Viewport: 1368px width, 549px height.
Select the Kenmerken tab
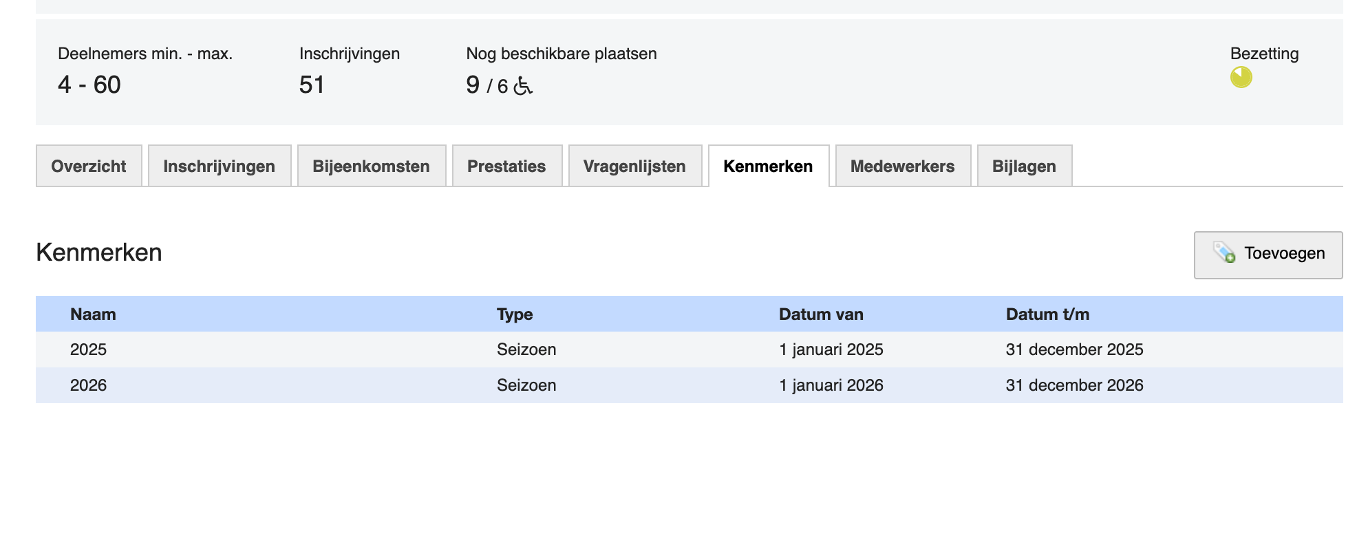tap(768, 166)
